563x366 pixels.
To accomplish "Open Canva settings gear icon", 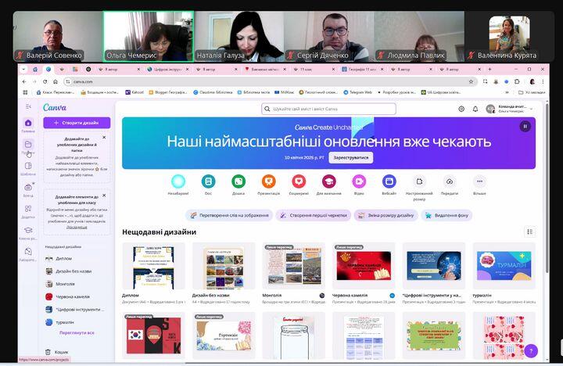I will pos(461,109).
